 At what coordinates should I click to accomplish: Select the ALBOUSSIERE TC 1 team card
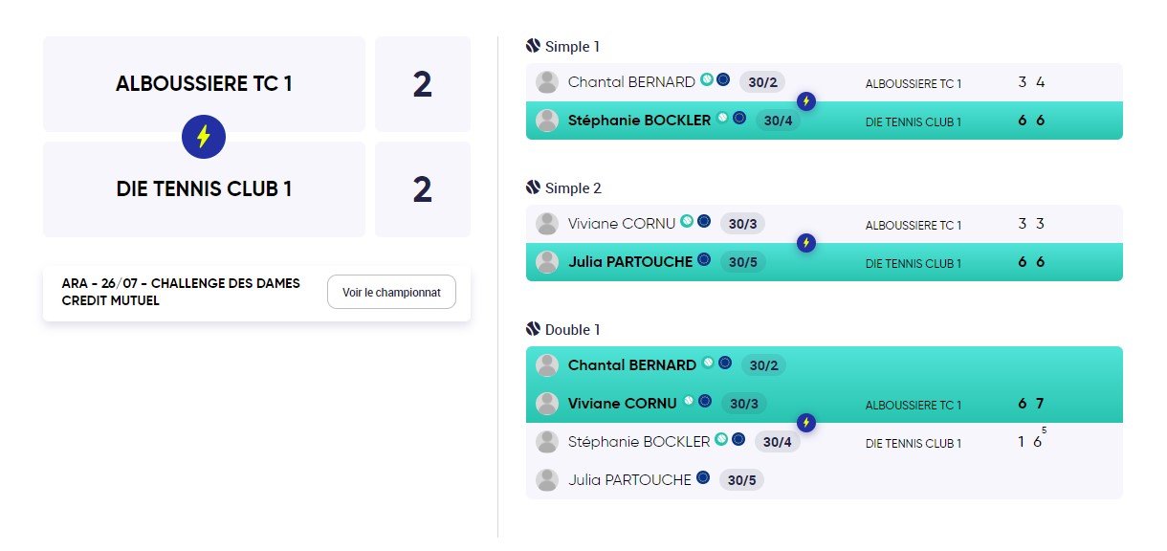204,83
